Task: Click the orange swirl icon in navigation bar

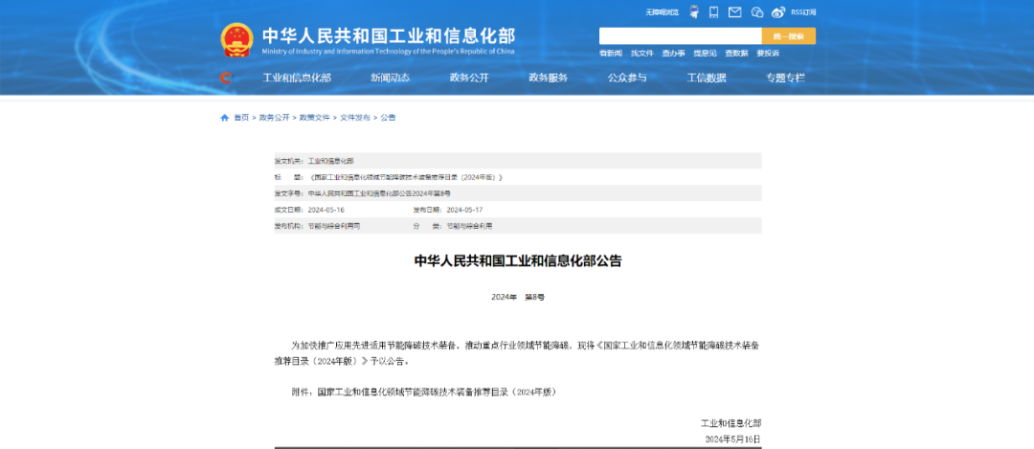Action: click(226, 78)
